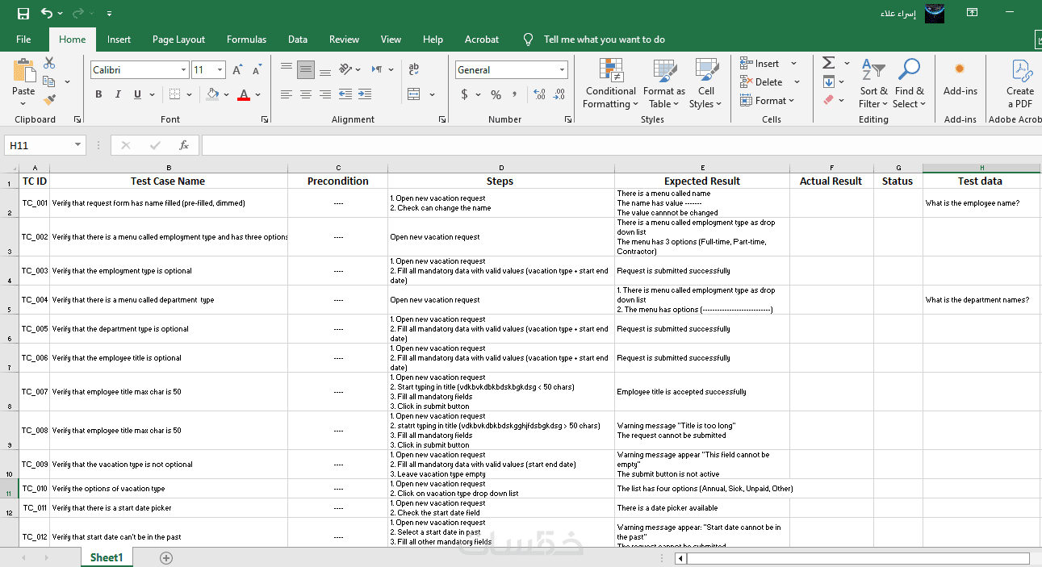This screenshot has height=567, width=1042.
Task: Toggle Center horizontal alignment
Action: tap(306, 94)
